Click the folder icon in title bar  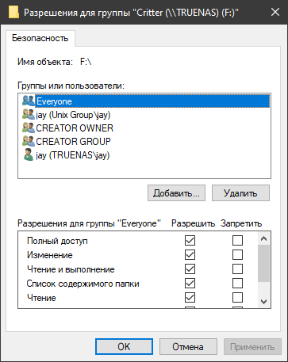pos(13,12)
